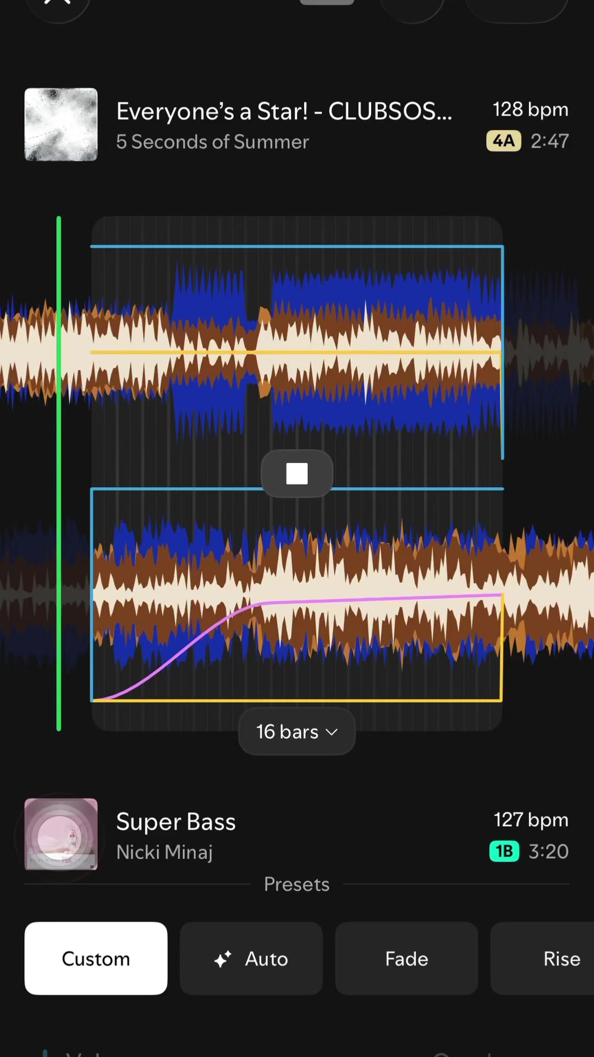Tap the yellow 4A key badge
The height and width of the screenshot is (1057, 594).
click(504, 141)
